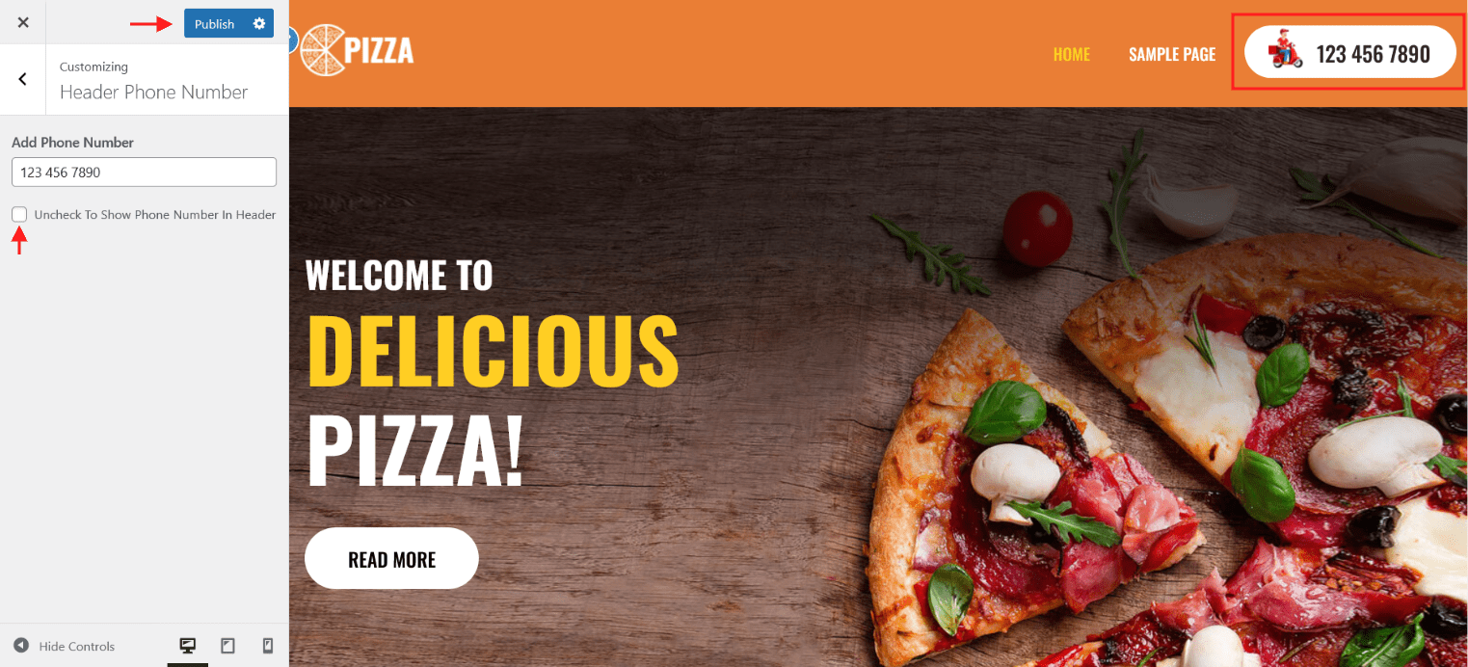Click the 123 456 7890 header phone number
This screenshot has height=667, width=1468.
(x=1373, y=54)
